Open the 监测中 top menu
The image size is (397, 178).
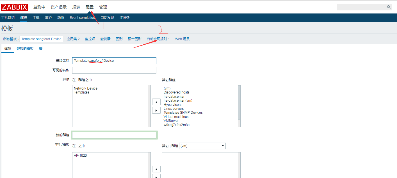(x=39, y=7)
